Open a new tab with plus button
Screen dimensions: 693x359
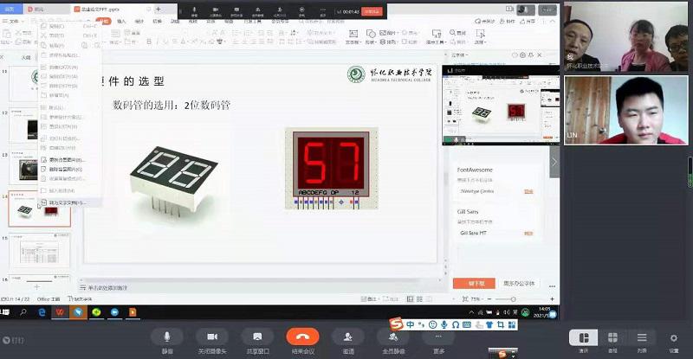point(158,9)
